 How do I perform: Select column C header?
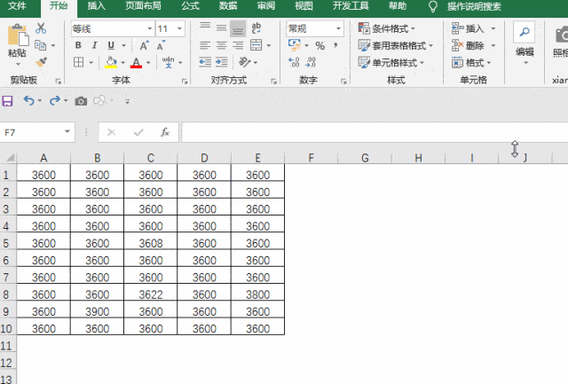pos(151,158)
